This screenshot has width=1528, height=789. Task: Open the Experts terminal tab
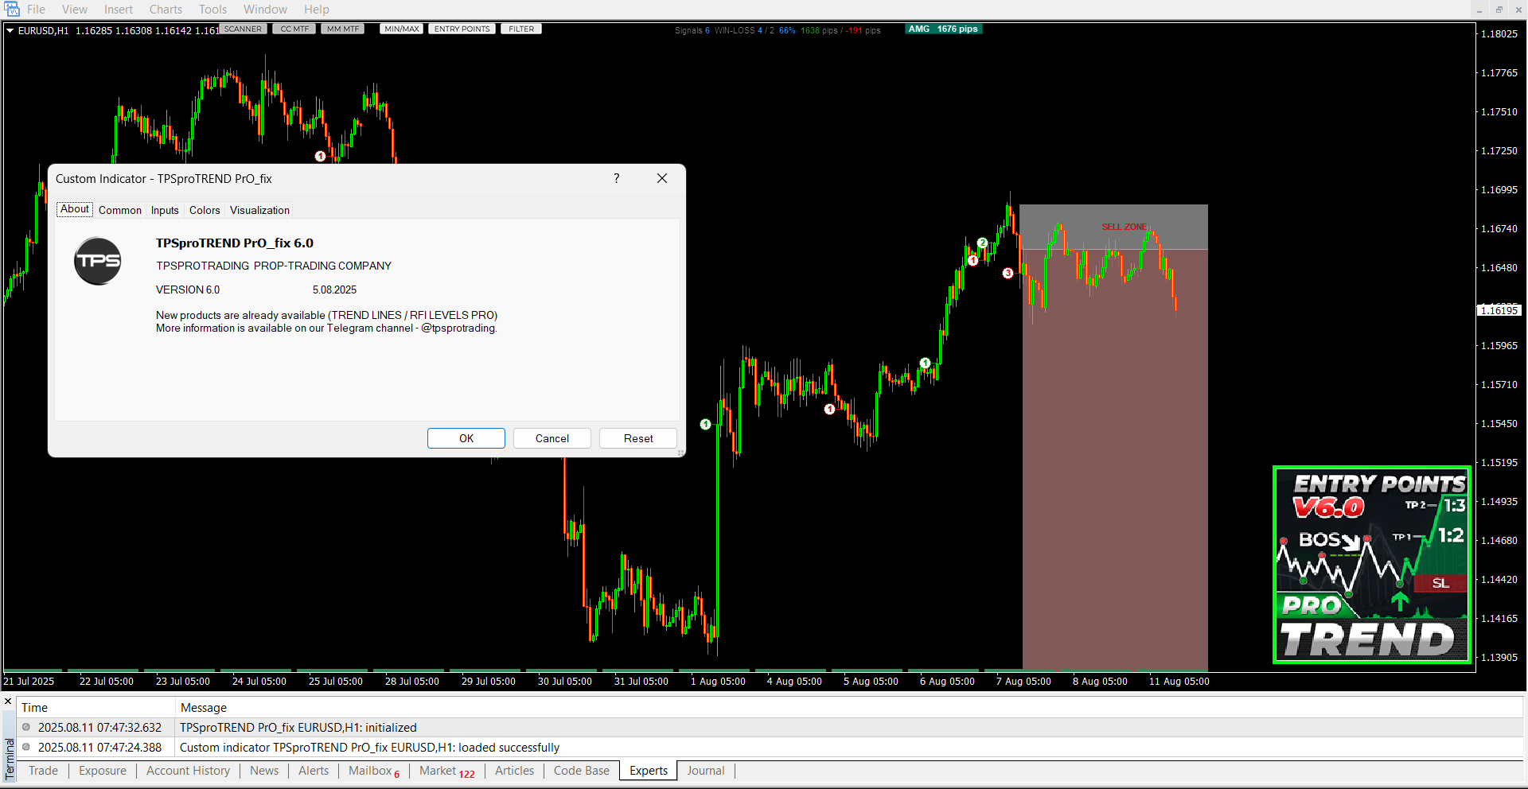[x=649, y=771]
